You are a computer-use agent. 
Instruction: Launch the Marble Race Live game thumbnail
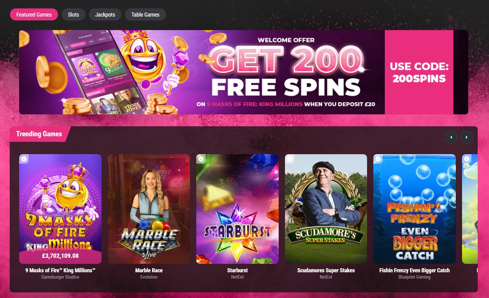click(x=149, y=209)
